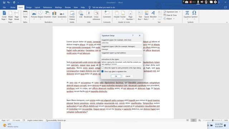Click the English (United States) language indicator
229x129 pixels.
35,120
